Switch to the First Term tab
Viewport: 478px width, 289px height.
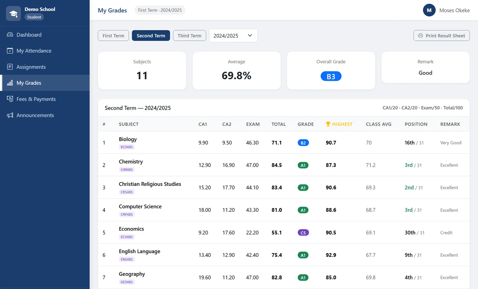point(113,36)
